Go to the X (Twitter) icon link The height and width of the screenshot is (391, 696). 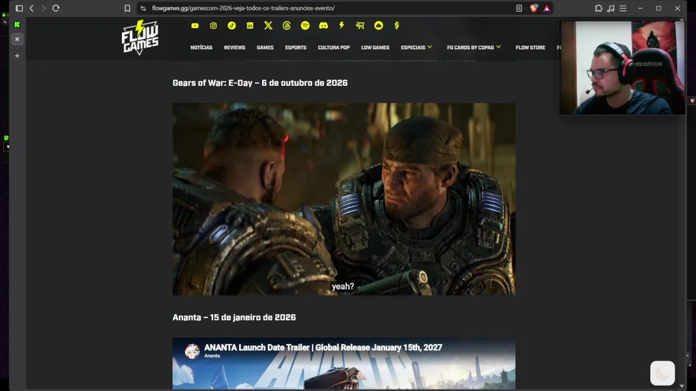(268, 26)
